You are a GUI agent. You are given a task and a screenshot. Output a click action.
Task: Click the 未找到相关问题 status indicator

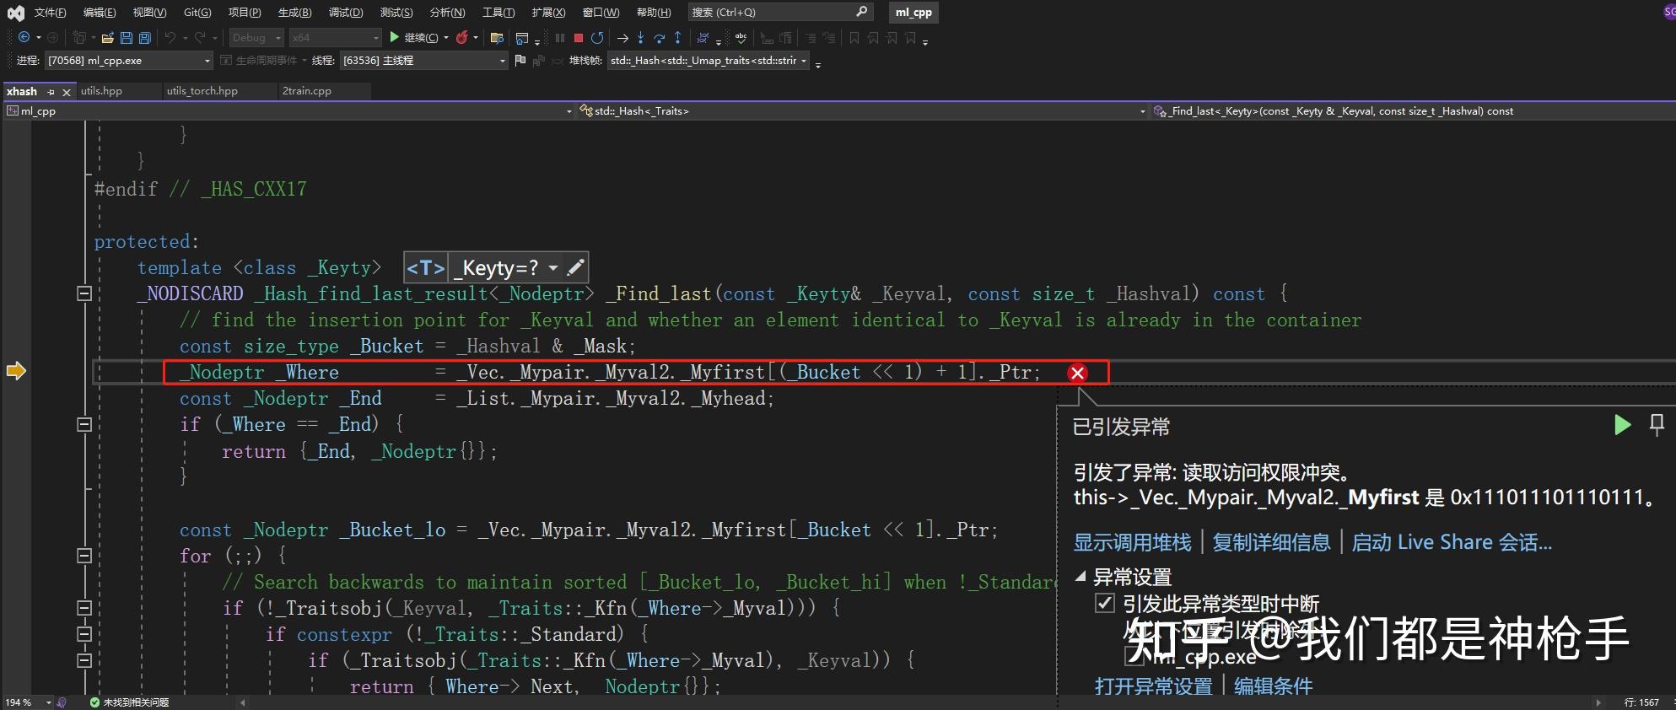(x=129, y=702)
